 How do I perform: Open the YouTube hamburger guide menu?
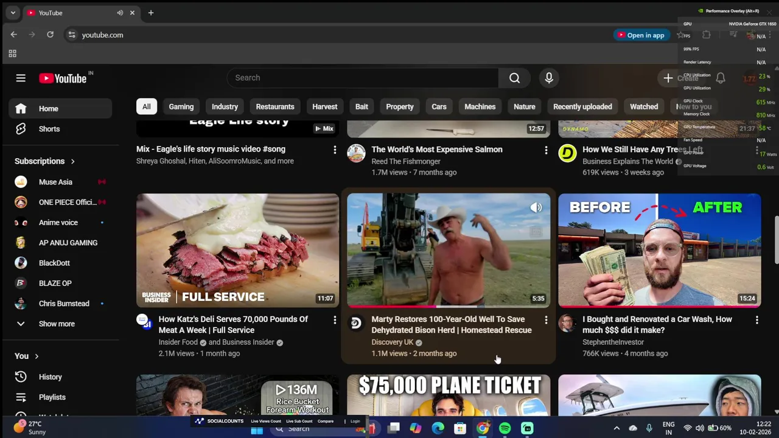click(21, 78)
